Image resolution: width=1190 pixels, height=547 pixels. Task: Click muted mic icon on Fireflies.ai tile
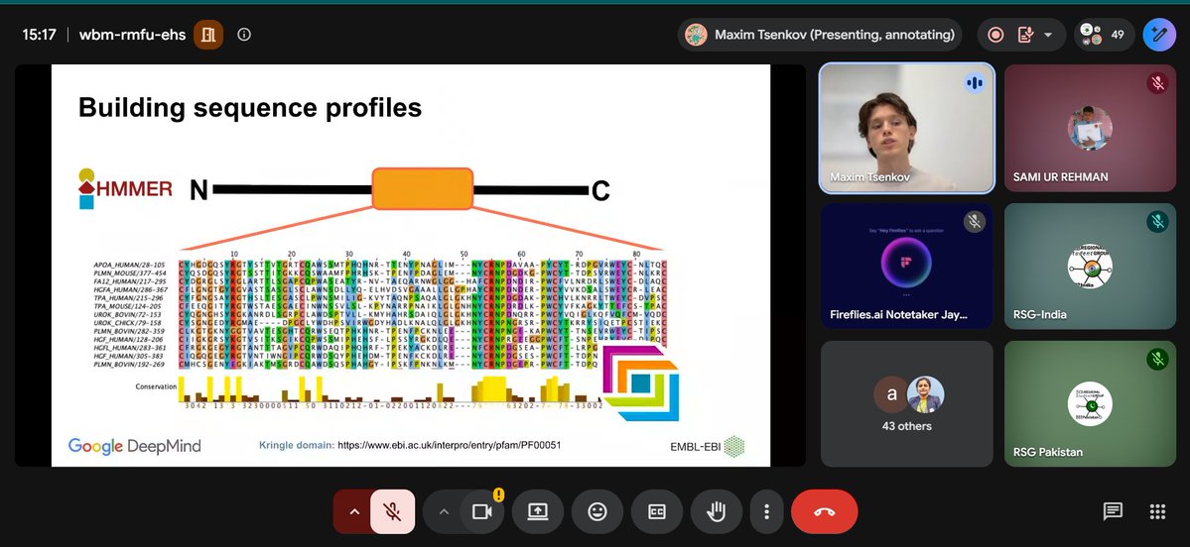click(x=975, y=221)
